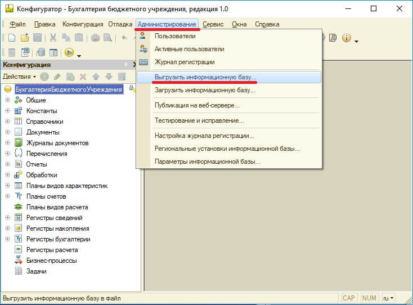
Task: Open the Действия dropdown in Конфигурация panel
Action: pyautogui.click(x=19, y=77)
